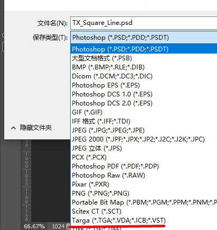The width and height of the screenshot is (217, 230).
Task: Choose Scitex CT (*.SCT) format
Action: click(144, 211)
